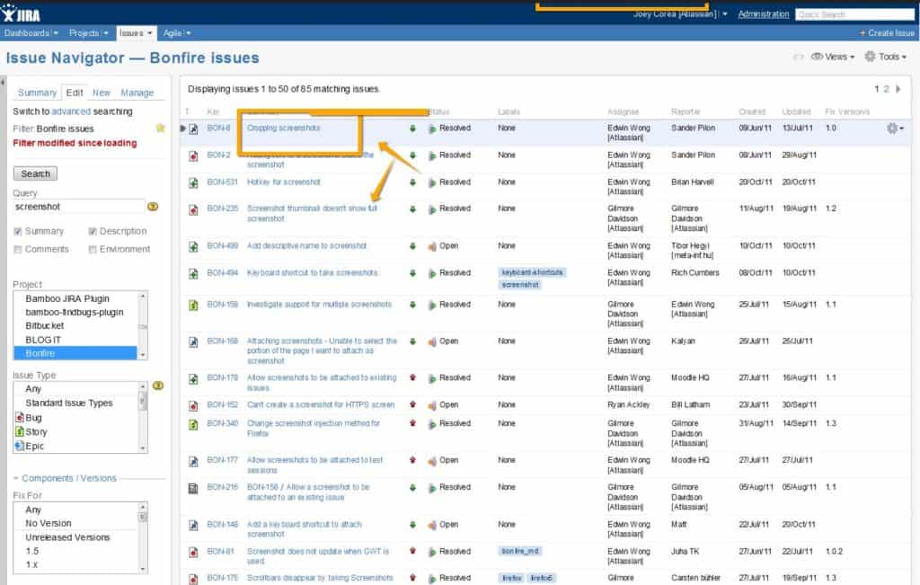
Task: Click the priority arrow icon on BON-6 row
Action: click(412, 128)
